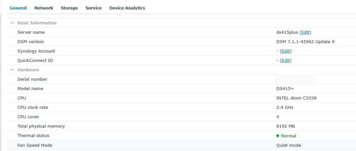Click the green Thermal status indicator dot

coord(278,136)
